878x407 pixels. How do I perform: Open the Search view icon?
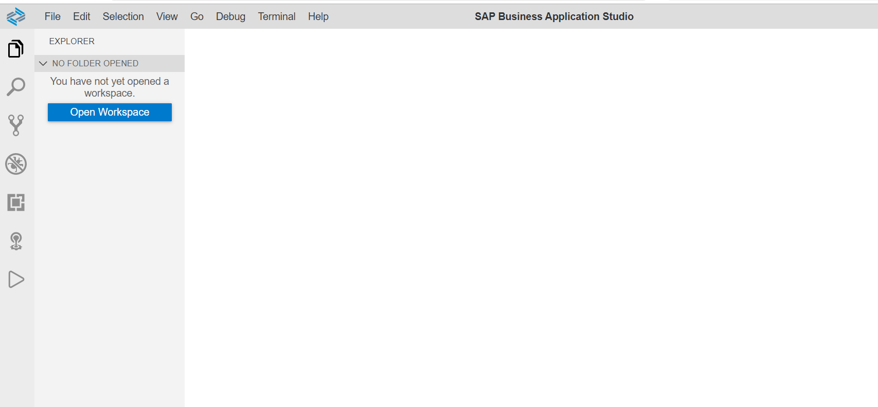click(16, 87)
